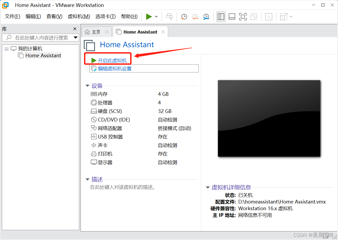Open the 文件(F) menu

(x=13, y=17)
